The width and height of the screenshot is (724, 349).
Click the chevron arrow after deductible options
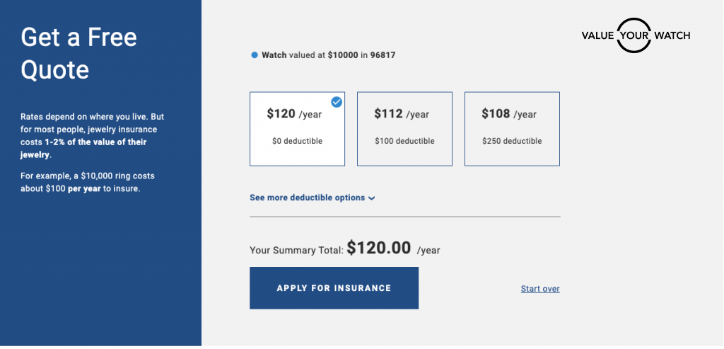tap(372, 198)
